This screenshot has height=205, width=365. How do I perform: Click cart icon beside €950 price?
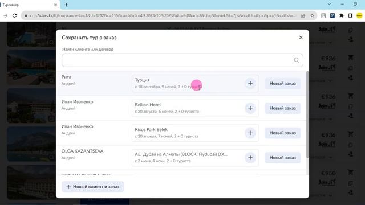click(x=351, y=172)
